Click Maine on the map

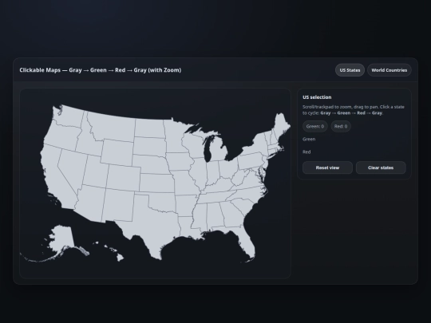pos(282,126)
